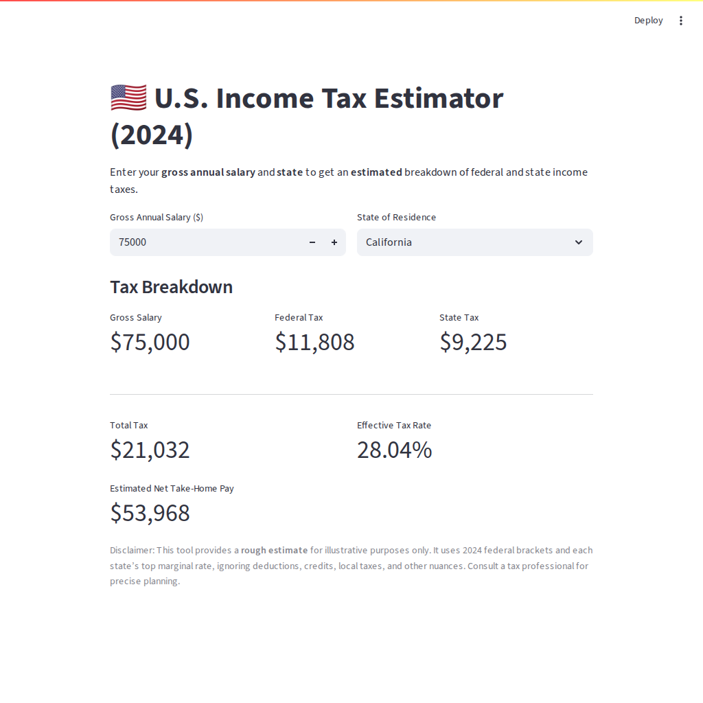Increase salary with the plus stepper
703x703 pixels.
click(x=334, y=242)
